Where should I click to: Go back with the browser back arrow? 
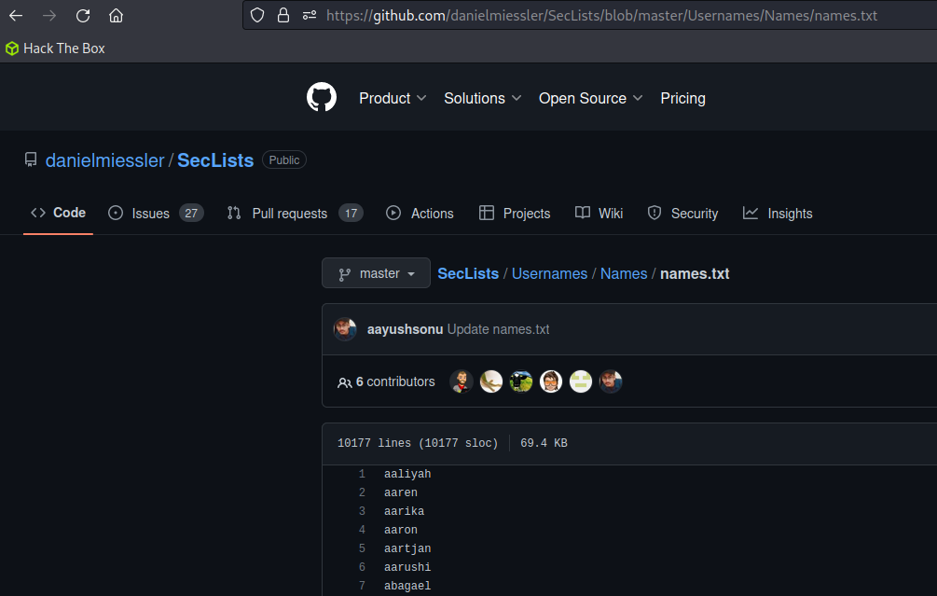(x=16, y=16)
